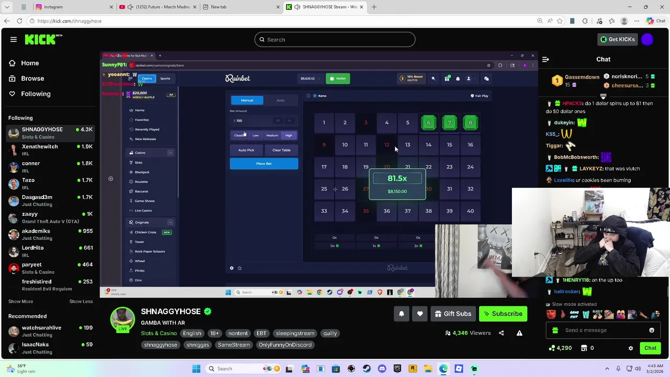Viewport: 670px width, 377px height.
Task: Open a new browser tab
Action: (x=374, y=7)
